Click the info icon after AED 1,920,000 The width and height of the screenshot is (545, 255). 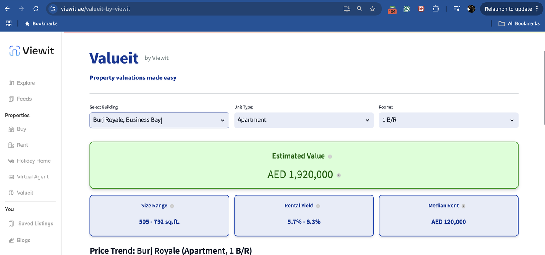pos(339,175)
